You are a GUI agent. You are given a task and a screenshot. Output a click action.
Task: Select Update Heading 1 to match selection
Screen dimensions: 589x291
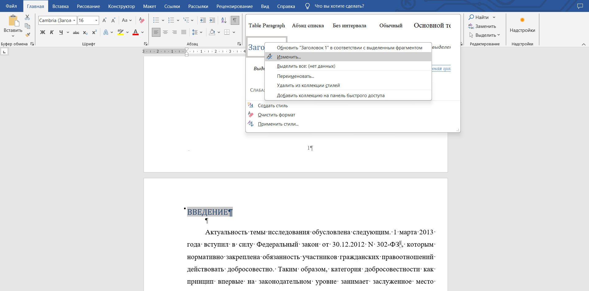tap(348, 47)
